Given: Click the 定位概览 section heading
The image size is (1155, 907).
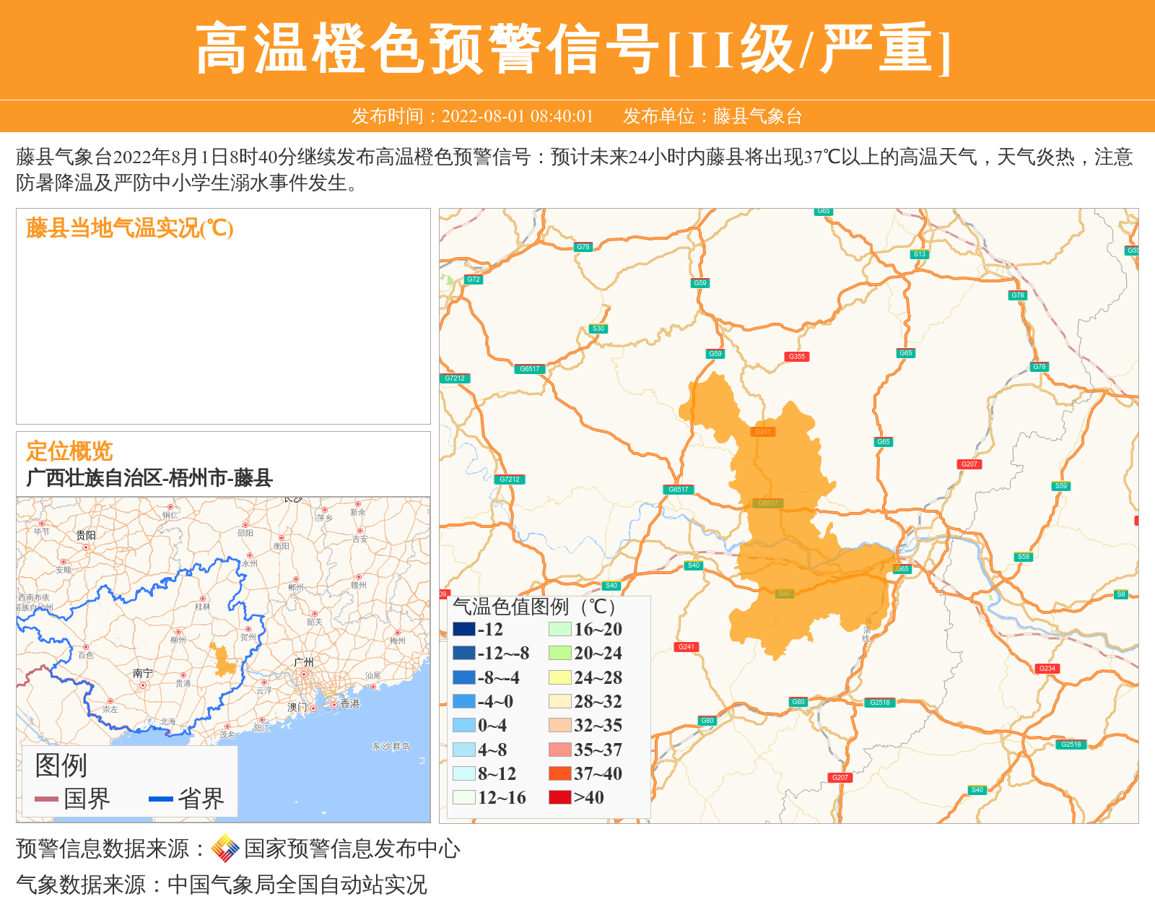Looking at the screenshot, I should point(69,451).
